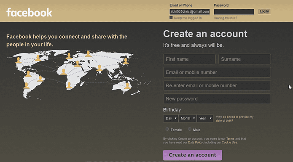293x162 pixels.
Task: Focus the header Password field
Action: point(234,11)
